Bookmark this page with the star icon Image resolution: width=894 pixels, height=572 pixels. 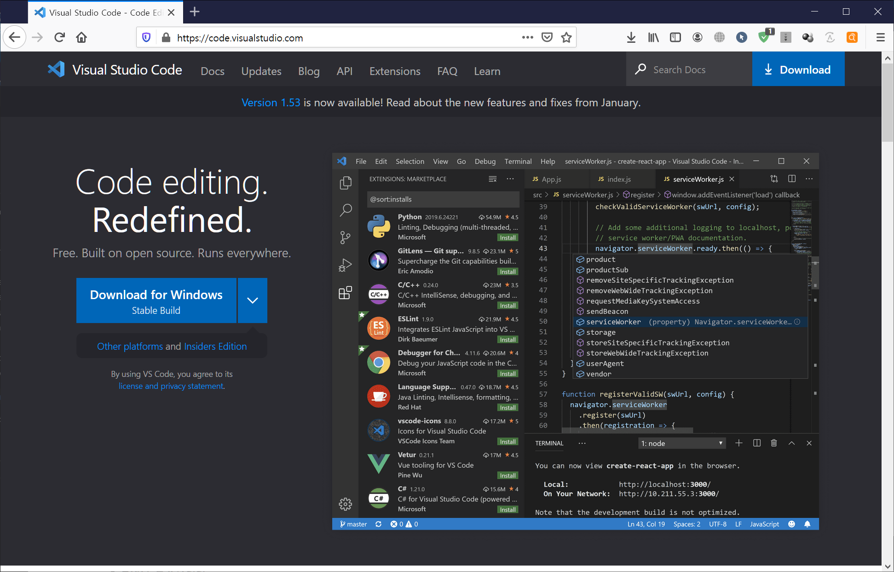coord(566,38)
